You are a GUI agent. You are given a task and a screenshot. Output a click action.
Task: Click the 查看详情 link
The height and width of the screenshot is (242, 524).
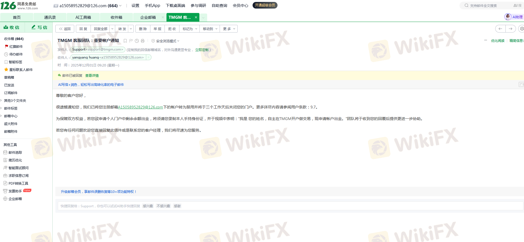(x=92, y=76)
